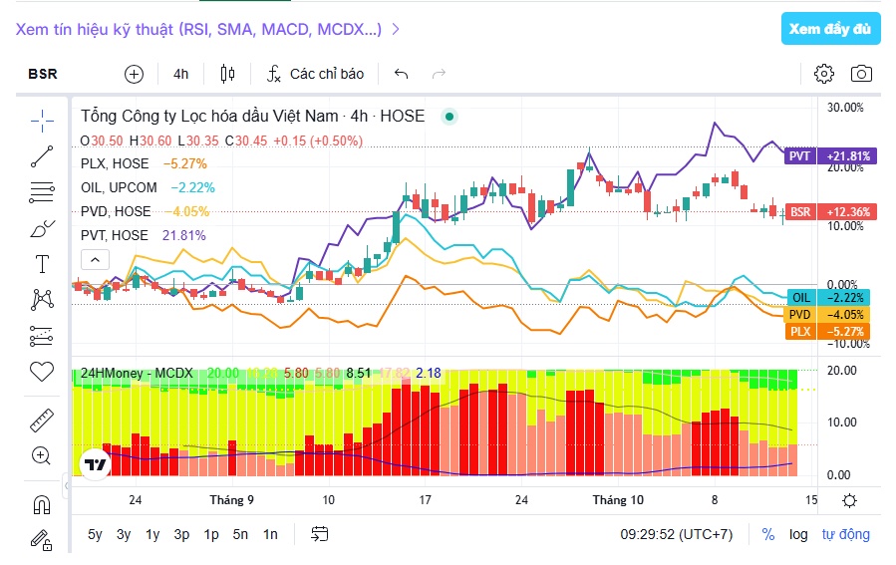
Task: Set time range to 3p
Action: (x=181, y=534)
